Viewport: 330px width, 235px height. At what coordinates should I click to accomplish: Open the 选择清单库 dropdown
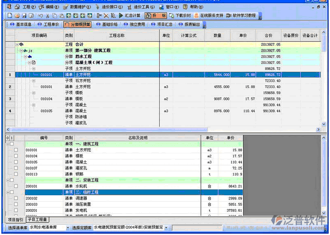point(68,228)
